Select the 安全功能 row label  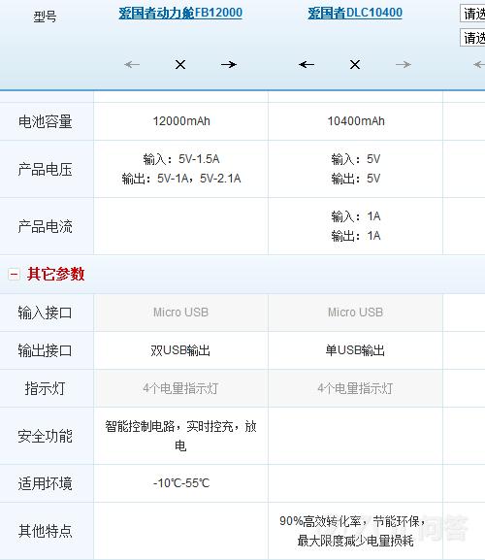coord(46,436)
